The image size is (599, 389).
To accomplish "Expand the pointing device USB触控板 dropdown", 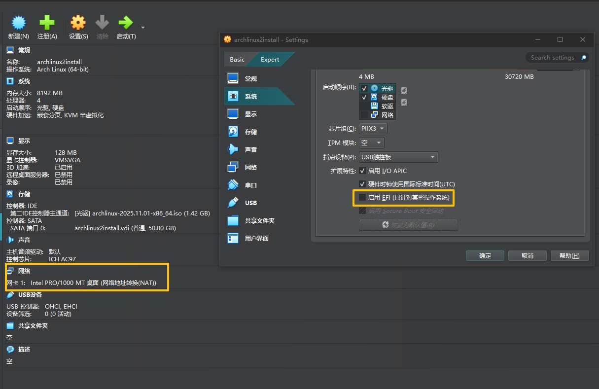I will [398, 157].
